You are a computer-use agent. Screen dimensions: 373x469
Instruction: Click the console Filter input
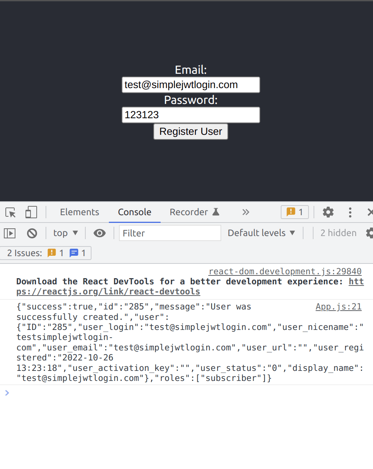tap(170, 233)
